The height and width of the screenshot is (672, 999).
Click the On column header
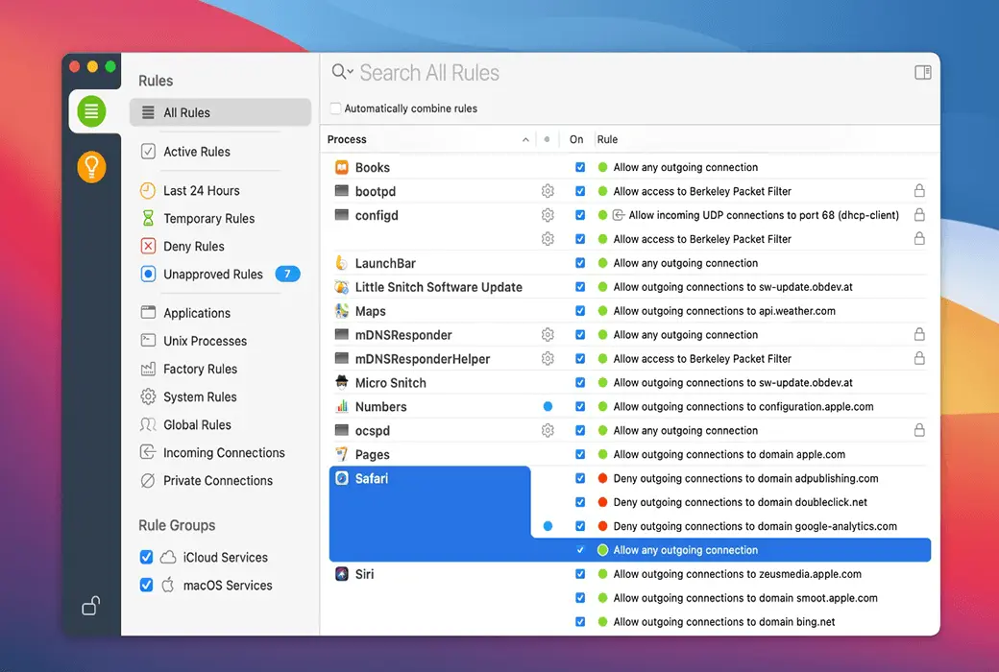coord(576,139)
